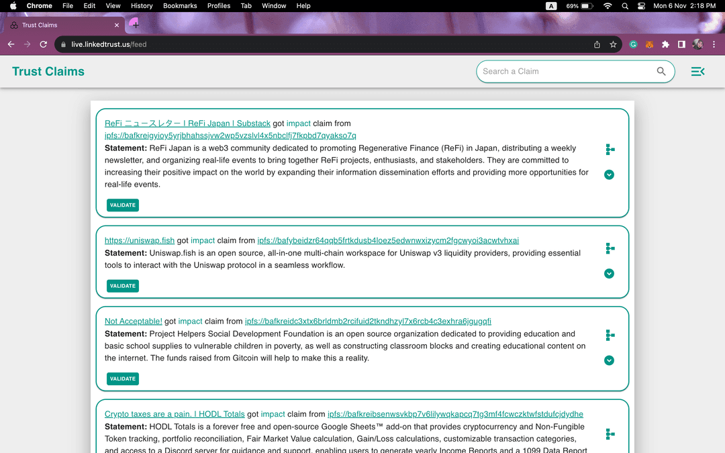
Task: Click the search magnifier icon
Action: [x=661, y=71]
